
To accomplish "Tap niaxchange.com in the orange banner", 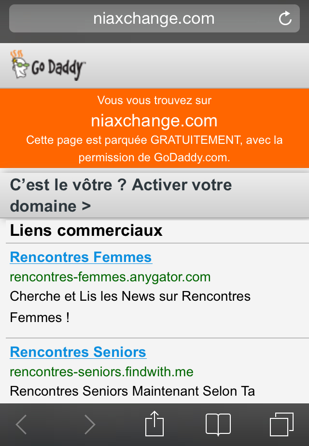I will [x=154, y=121].
